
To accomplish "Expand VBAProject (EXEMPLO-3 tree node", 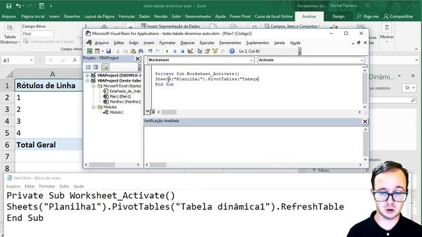I will [87, 76].
